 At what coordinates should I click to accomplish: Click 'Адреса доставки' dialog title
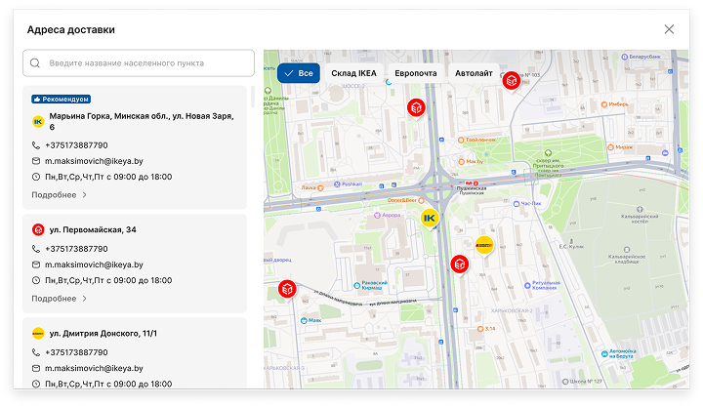coord(71,29)
